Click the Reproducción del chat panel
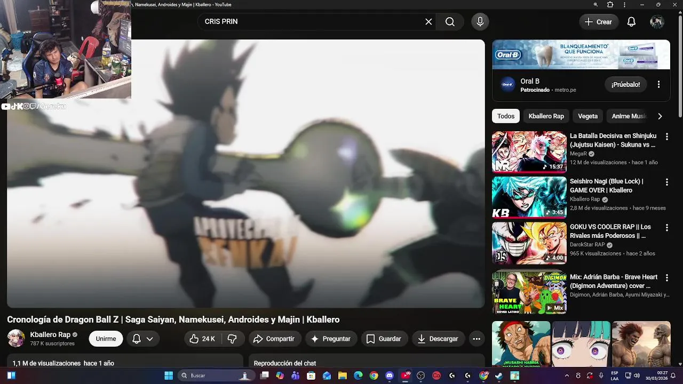The width and height of the screenshot is (683, 384). point(367,362)
